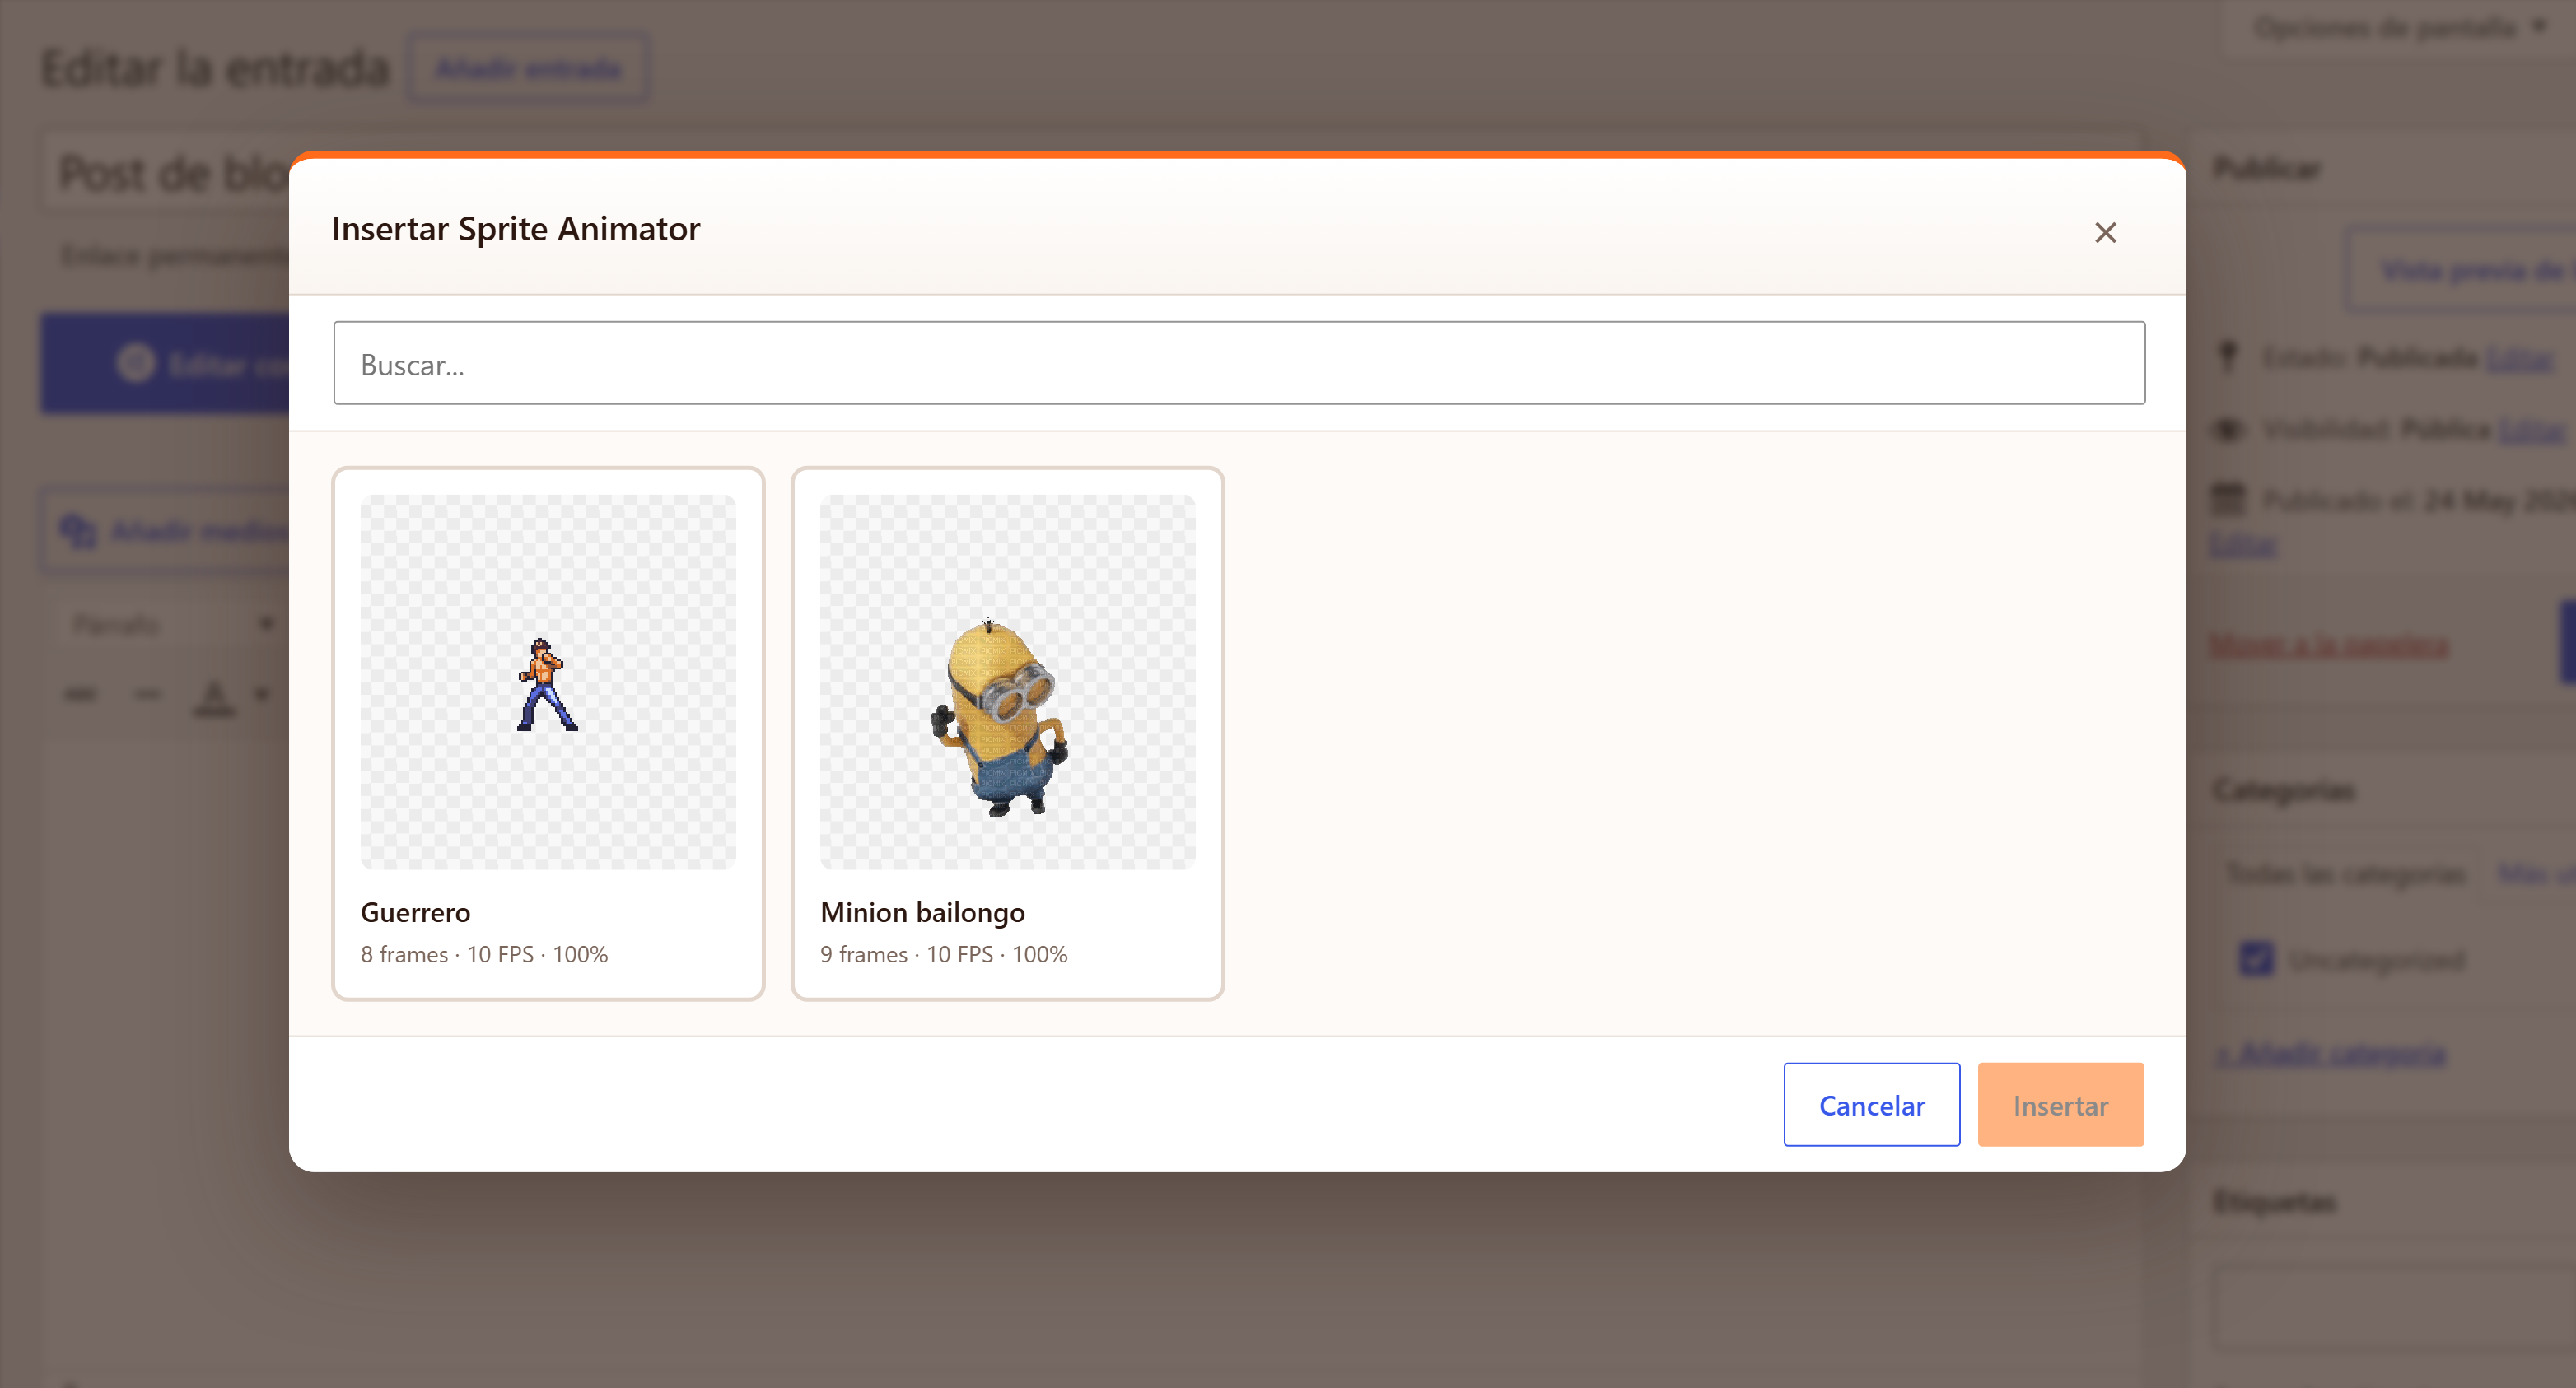This screenshot has height=1388, width=2576.
Task: Click the '9 frames · 10 FPS · 100%' text
Action: click(x=944, y=954)
